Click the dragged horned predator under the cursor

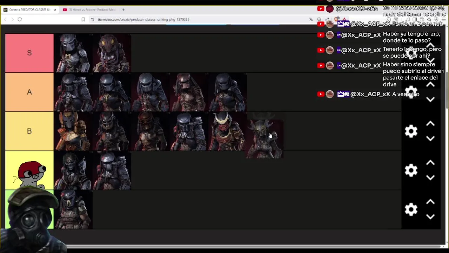264,139
